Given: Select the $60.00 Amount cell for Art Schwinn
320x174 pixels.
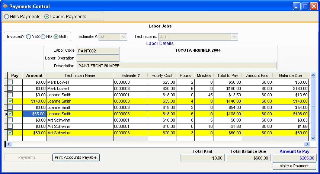Looking at the screenshot, I should (x=35, y=133).
